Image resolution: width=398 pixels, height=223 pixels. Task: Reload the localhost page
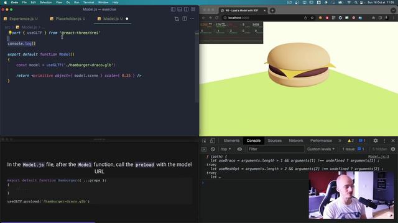(x=217, y=18)
